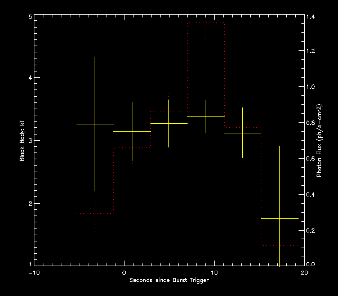
Task: Click the 3 tick label on left axis
Action: (29, 140)
